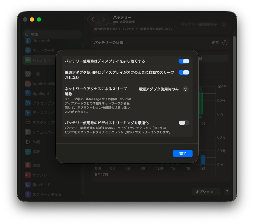This screenshot has height=224, width=254.
Task: Click battery health info icon
Action: [225, 43]
